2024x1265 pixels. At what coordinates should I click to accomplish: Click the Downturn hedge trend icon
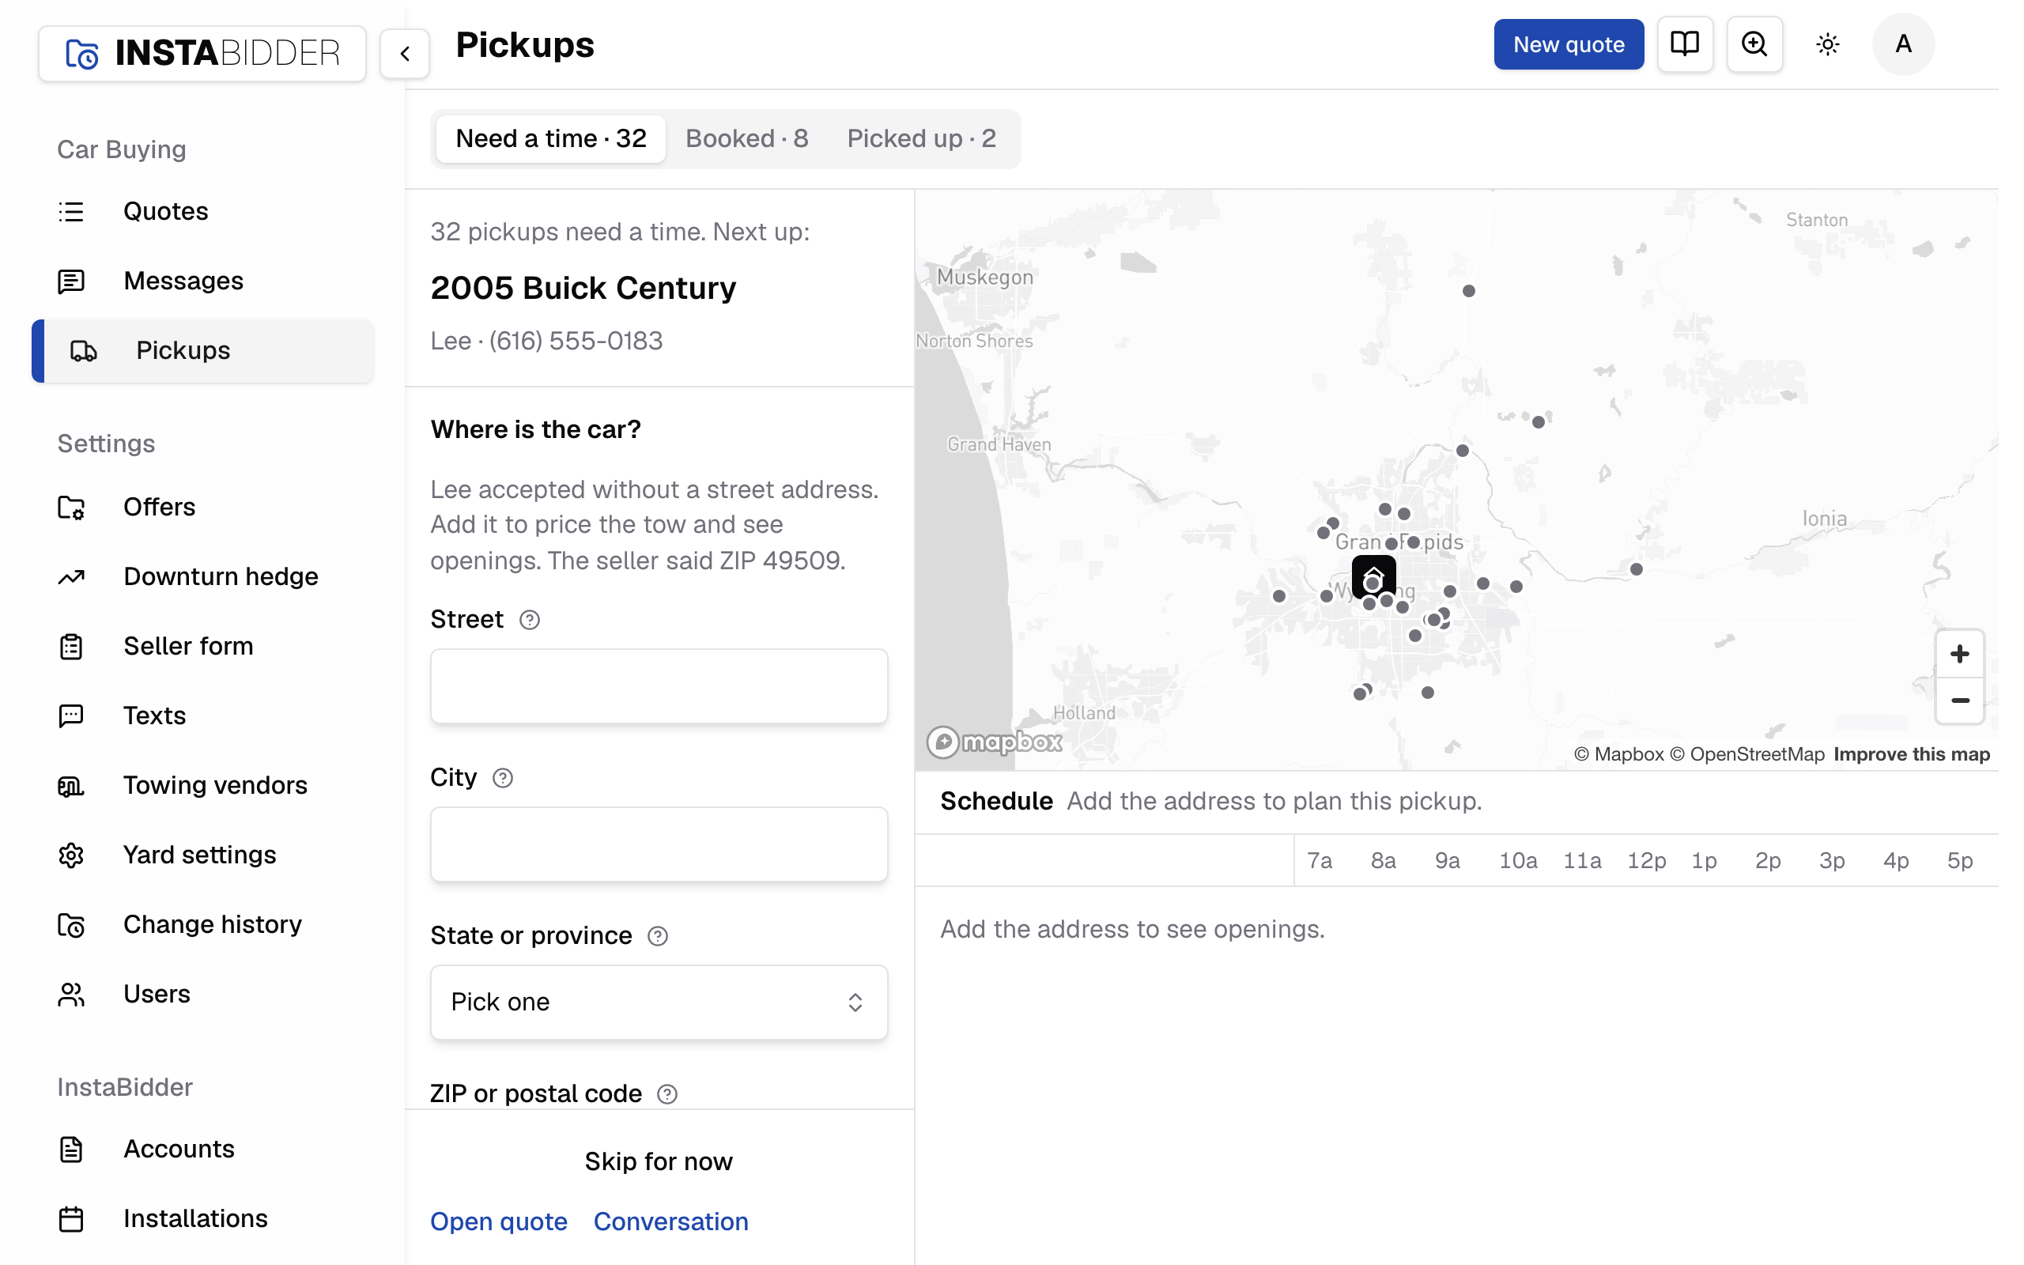click(x=71, y=576)
